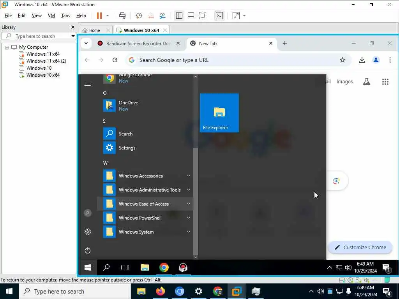This screenshot has width=399, height=299.
Task: Open the View menu in VMware
Action: pyautogui.click(x=37, y=16)
